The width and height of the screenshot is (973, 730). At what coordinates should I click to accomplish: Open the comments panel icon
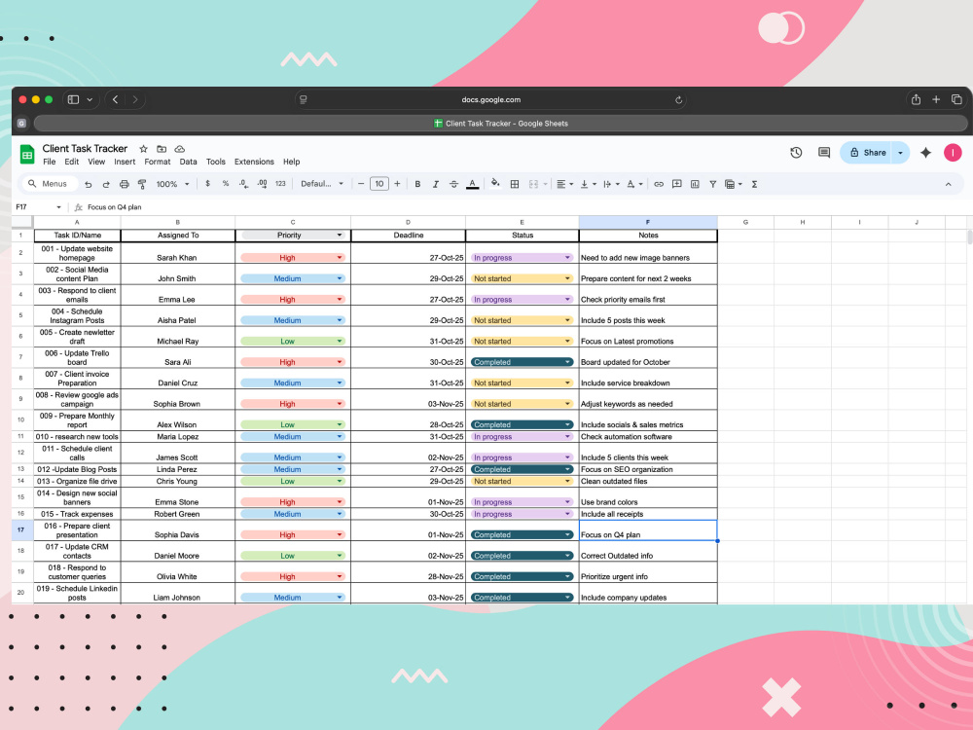tap(824, 153)
